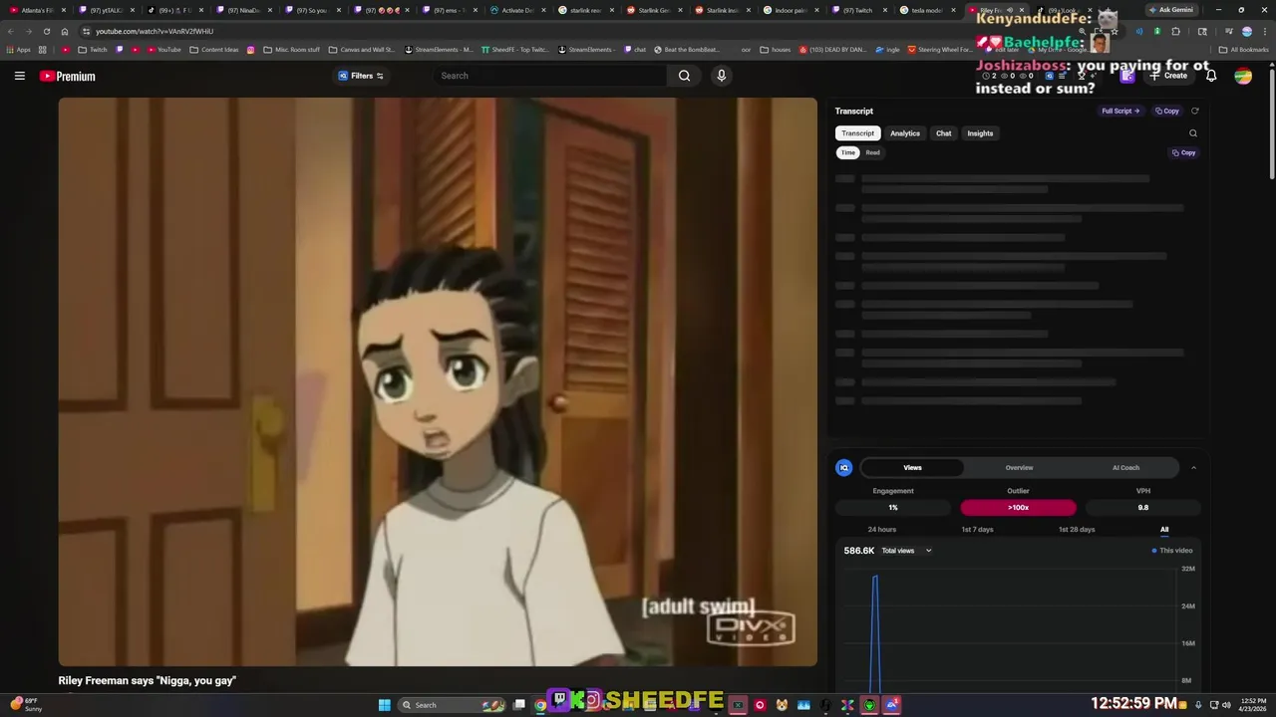Refresh the transcript with the reload icon
Image resolution: width=1276 pixels, height=717 pixels.
1194,111
